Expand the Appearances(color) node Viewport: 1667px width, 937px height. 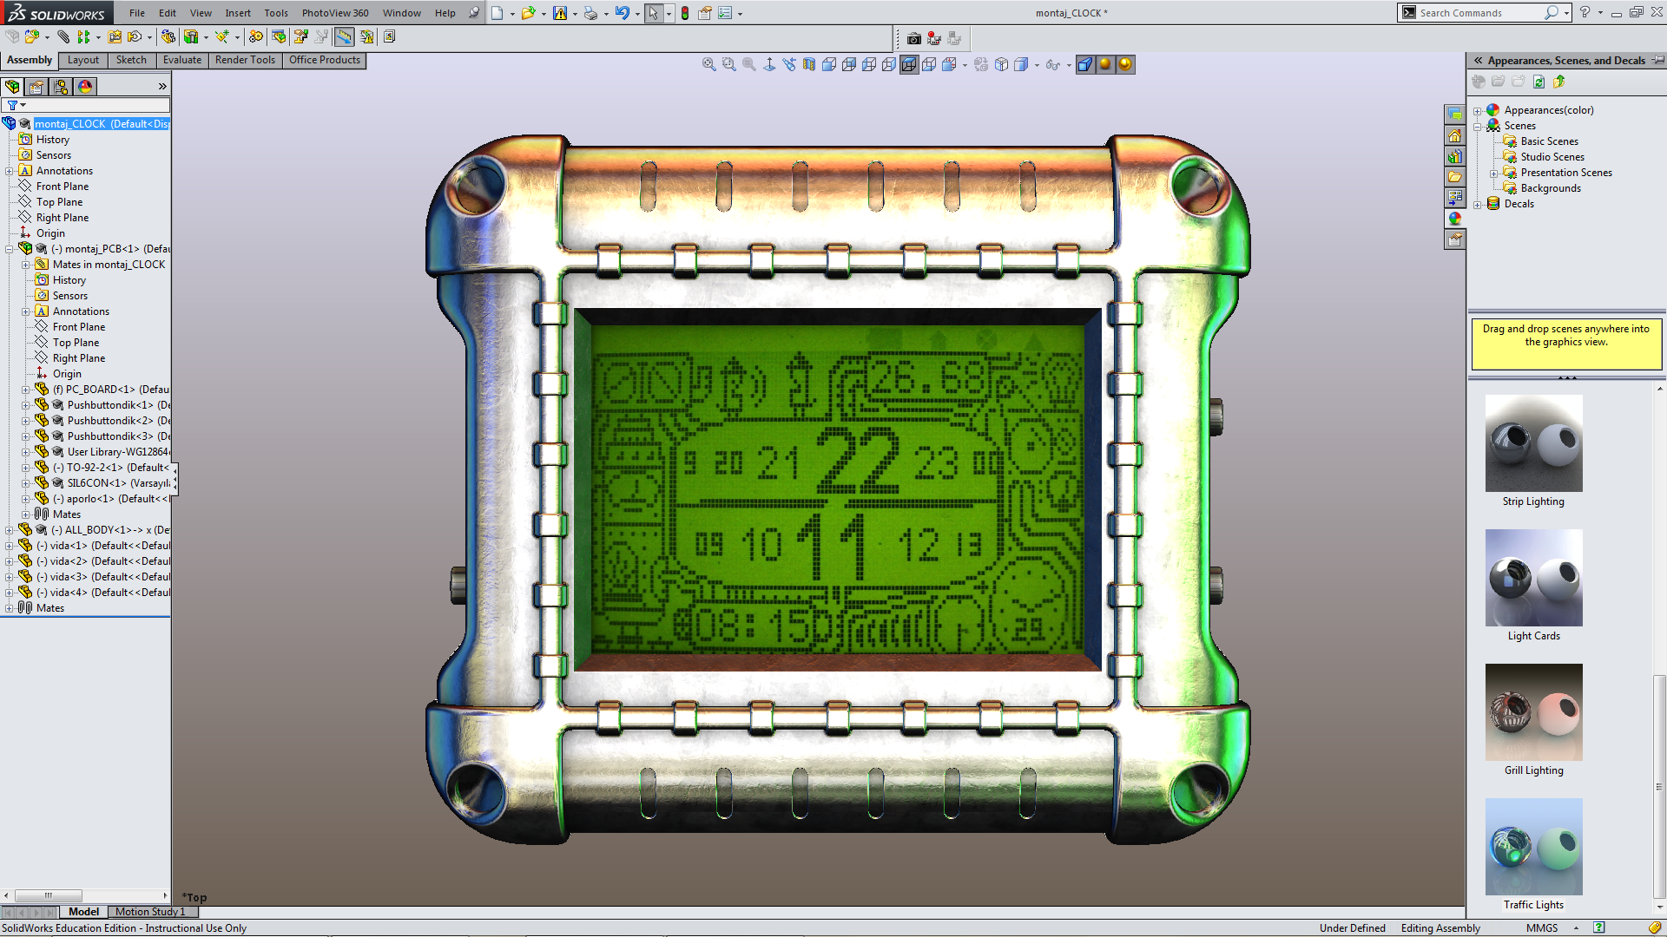point(1478,111)
